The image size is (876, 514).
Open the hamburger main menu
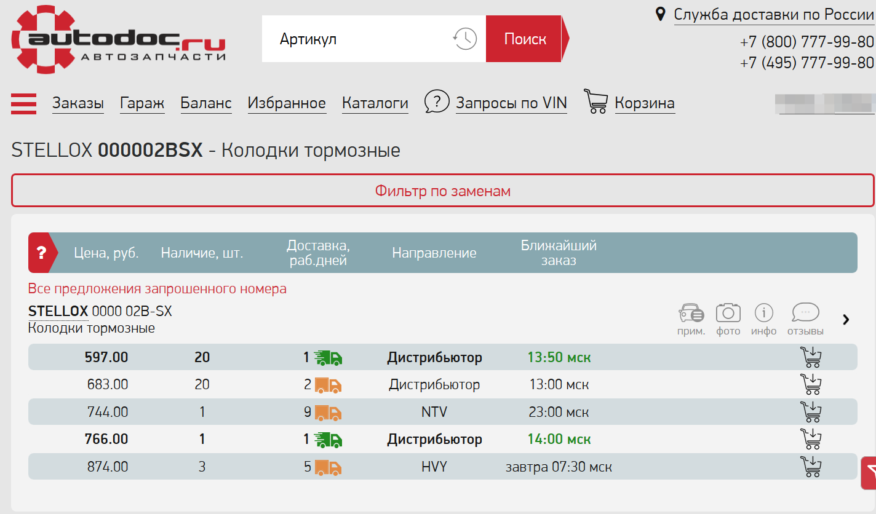tap(23, 103)
